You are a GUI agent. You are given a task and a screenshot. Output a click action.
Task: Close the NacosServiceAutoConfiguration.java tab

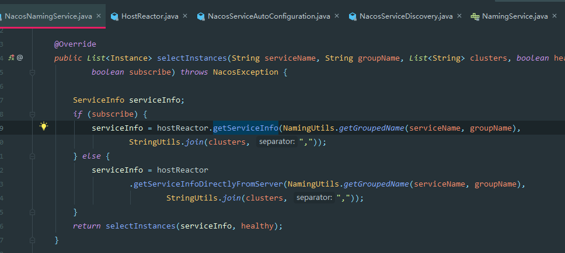(337, 16)
